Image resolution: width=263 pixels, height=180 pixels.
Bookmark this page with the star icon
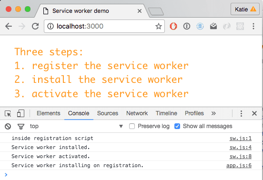point(158,26)
